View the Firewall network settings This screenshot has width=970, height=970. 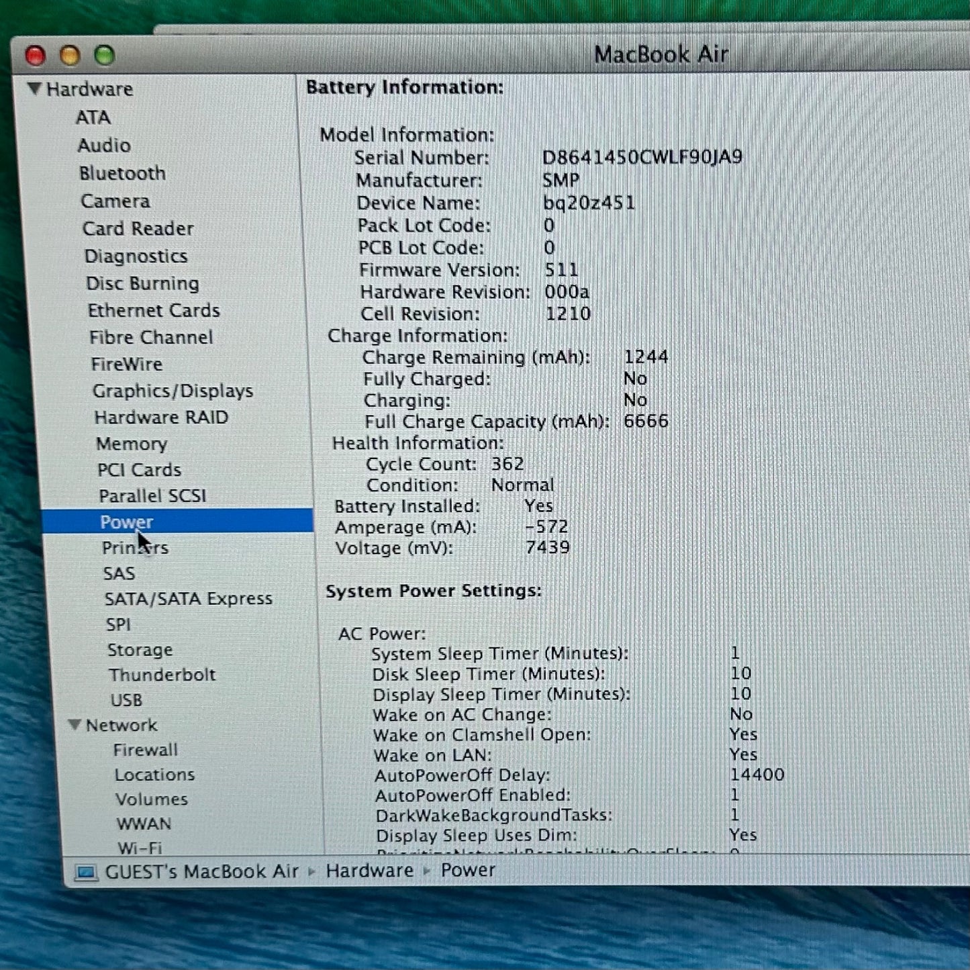click(x=145, y=750)
